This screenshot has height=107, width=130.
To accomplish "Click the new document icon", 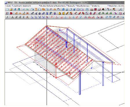I will [x=8, y=9].
